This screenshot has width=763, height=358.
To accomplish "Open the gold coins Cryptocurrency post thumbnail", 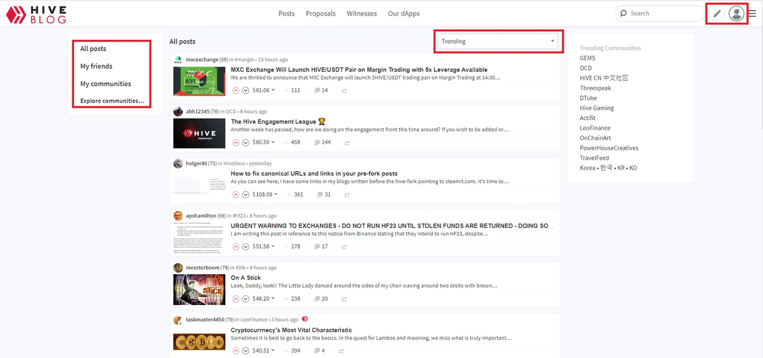I will click(200, 342).
